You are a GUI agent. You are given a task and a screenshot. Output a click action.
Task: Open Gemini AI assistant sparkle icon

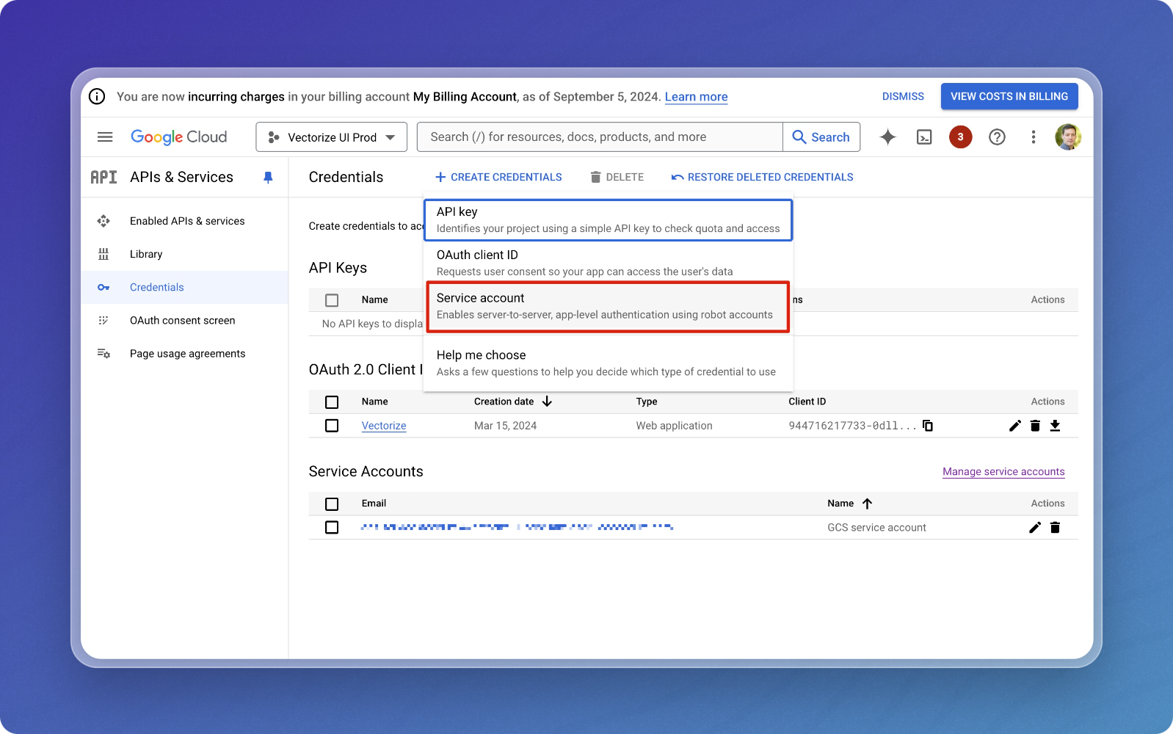tap(887, 137)
